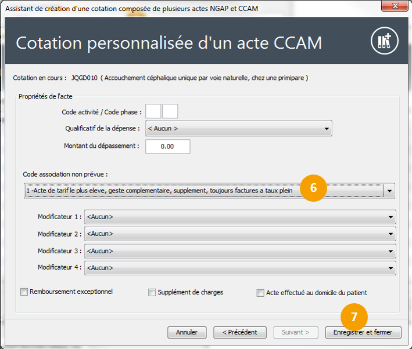This screenshot has width=412, height=349.
Task: Click the Code activité input box
Action: [153, 111]
